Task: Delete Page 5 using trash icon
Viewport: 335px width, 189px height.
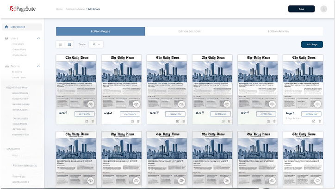Action: pos(320,121)
